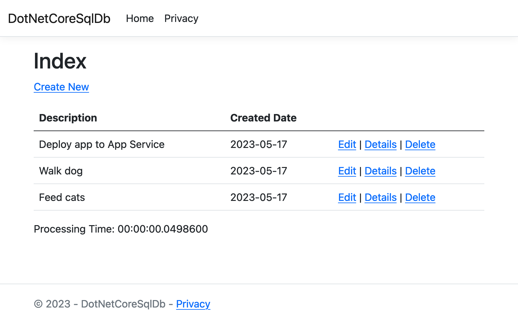The height and width of the screenshot is (323, 518).
Task: Open Privacy link in the footer
Action: [x=193, y=304]
